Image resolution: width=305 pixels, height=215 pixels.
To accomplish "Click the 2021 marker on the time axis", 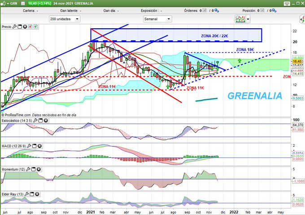I will pos(91,212).
